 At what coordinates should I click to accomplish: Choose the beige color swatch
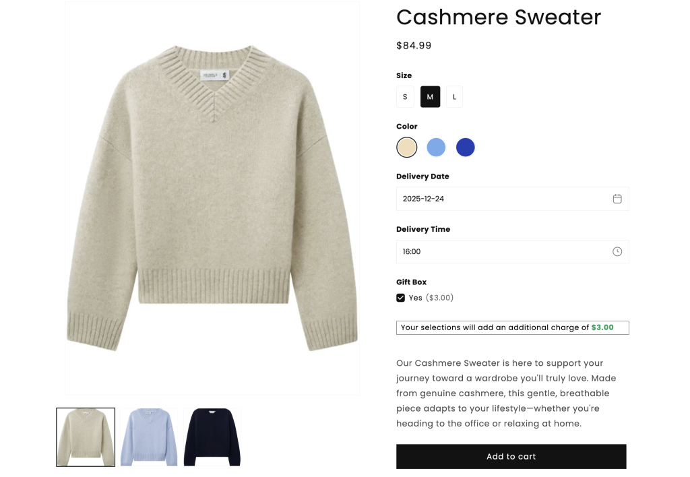pyautogui.click(x=406, y=147)
